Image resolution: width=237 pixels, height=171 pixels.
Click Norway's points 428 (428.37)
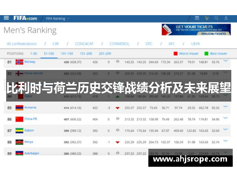[x=73, y=62]
